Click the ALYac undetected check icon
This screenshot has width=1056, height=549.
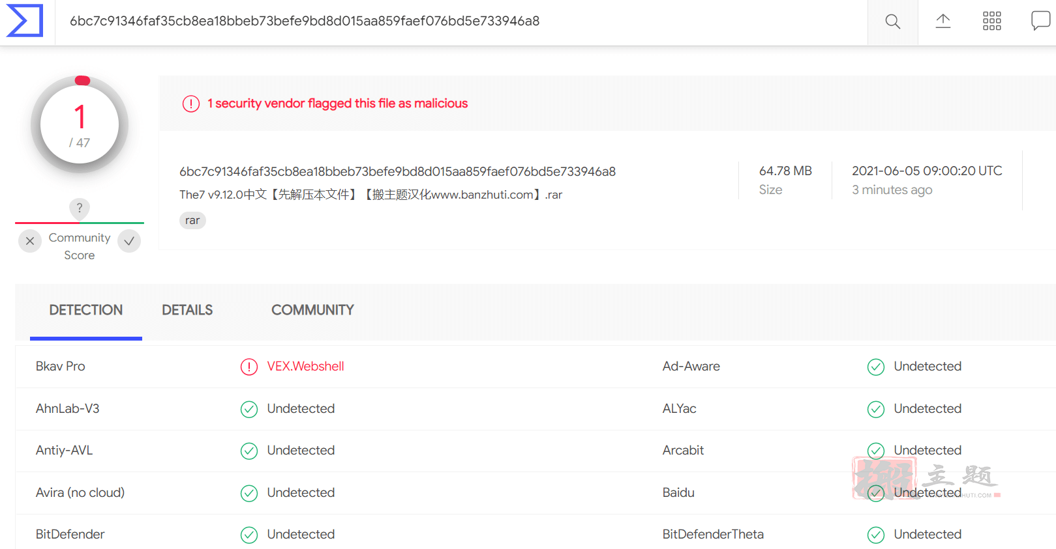click(876, 409)
